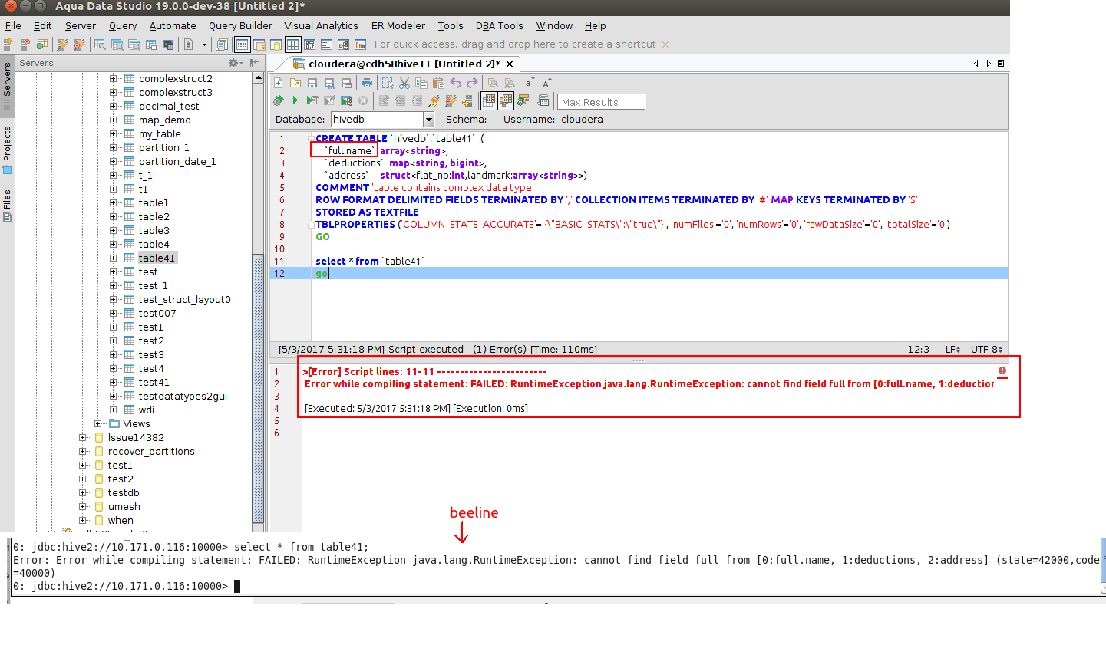Redo the edit with the purple forward arrow
The width and height of the screenshot is (1106, 645).
click(472, 83)
